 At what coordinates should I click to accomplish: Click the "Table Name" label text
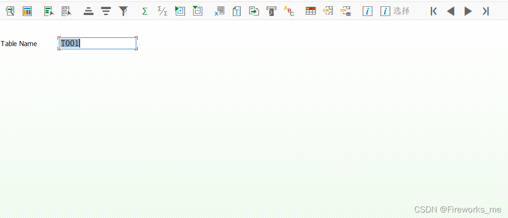click(x=19, y=44)
